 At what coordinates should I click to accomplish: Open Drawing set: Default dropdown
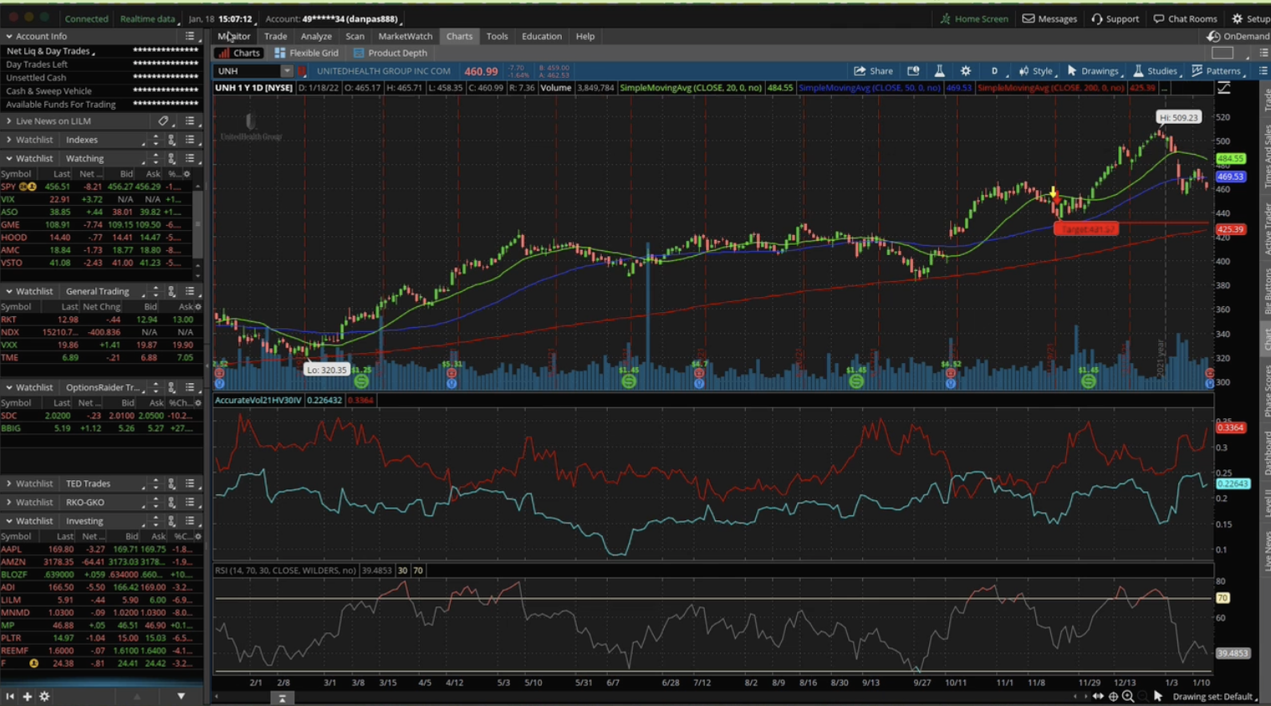[x=1215, y=696]
